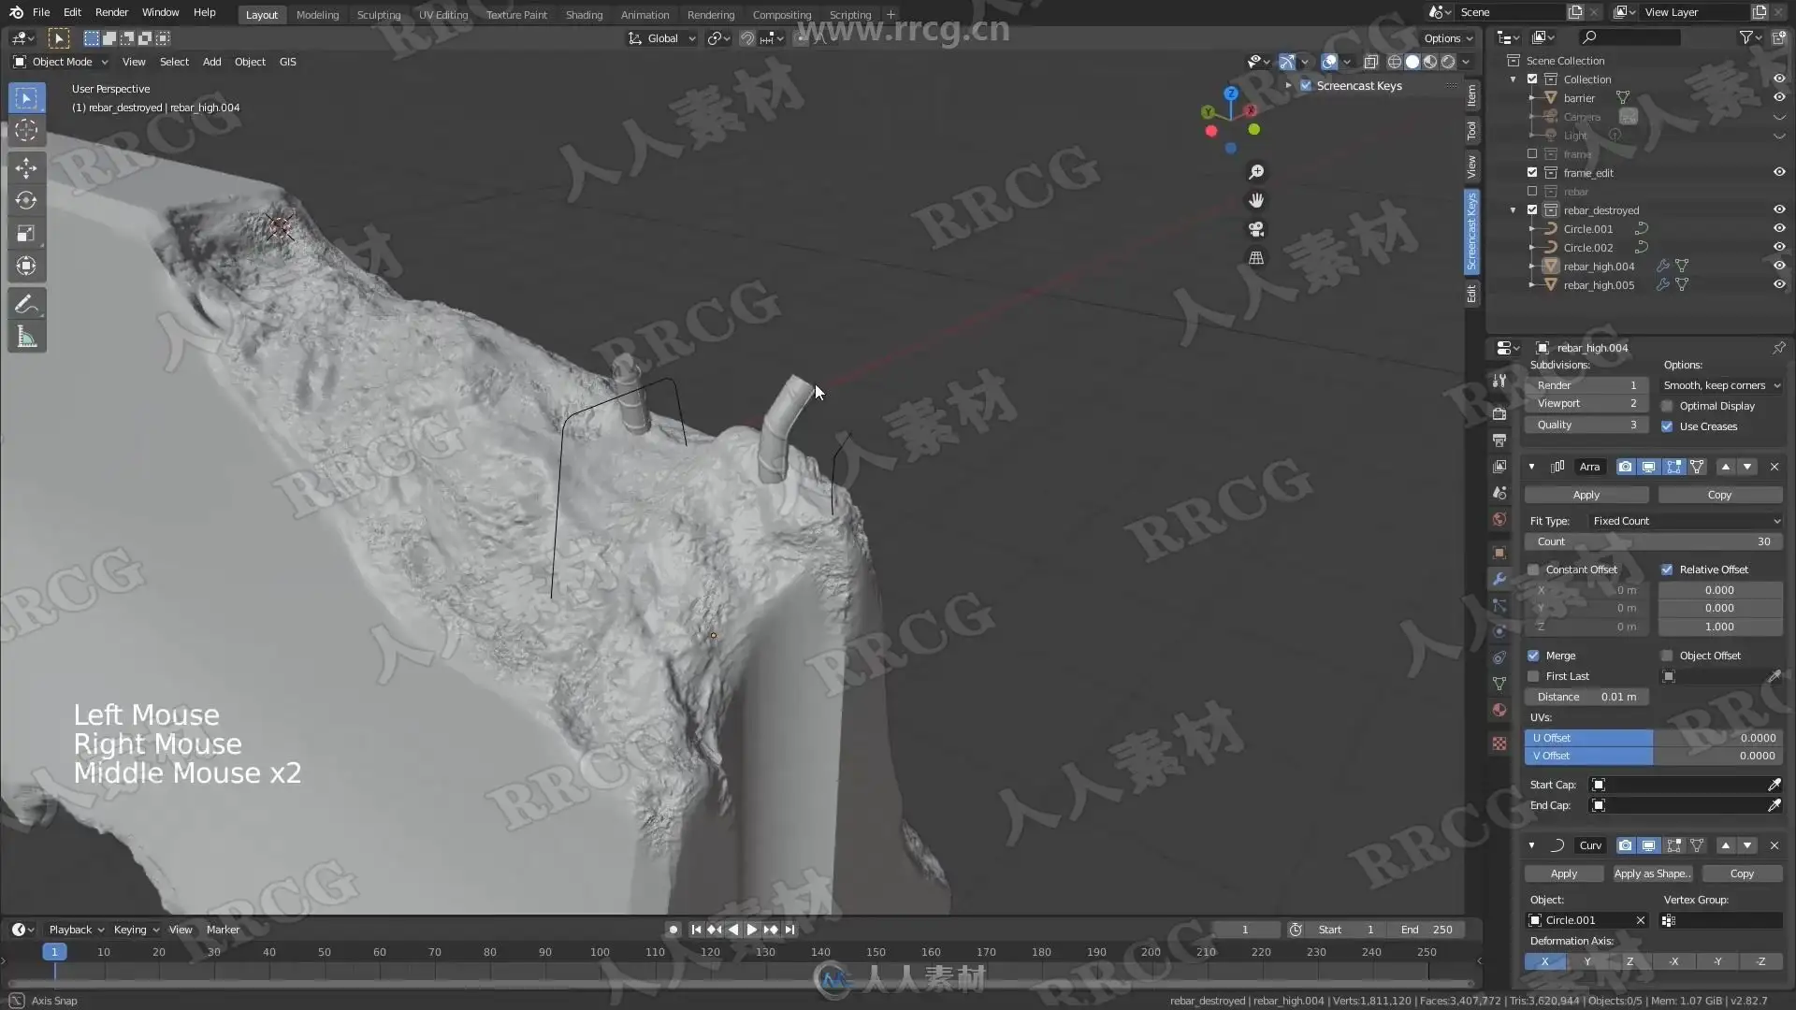Click Apply on the Array modifier
1796x1010 pixels.
1586,495
